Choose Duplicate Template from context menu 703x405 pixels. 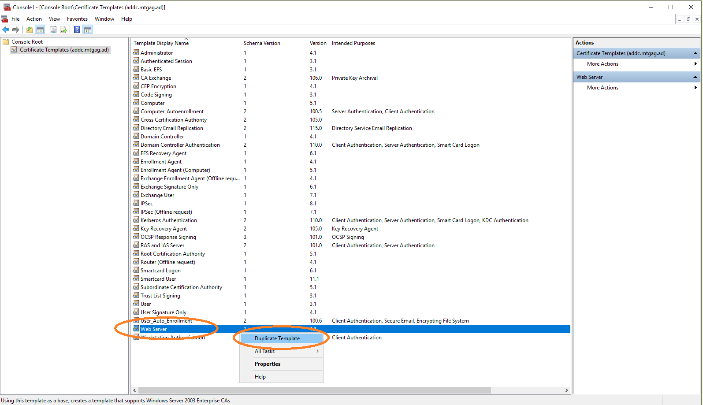click(x=277, y=338)
